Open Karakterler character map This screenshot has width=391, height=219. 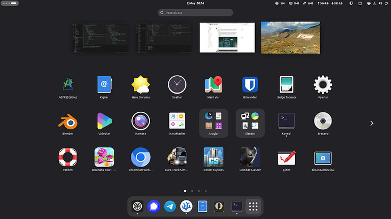177,124
